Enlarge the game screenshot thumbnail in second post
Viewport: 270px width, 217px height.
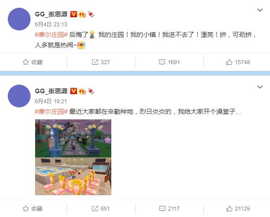[73, 157]
